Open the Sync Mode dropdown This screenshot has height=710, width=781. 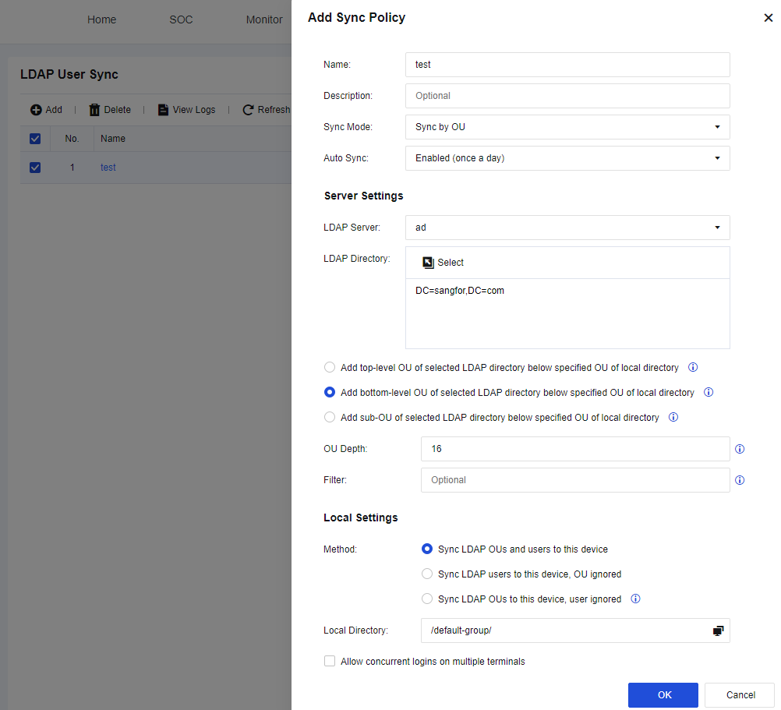567,127
